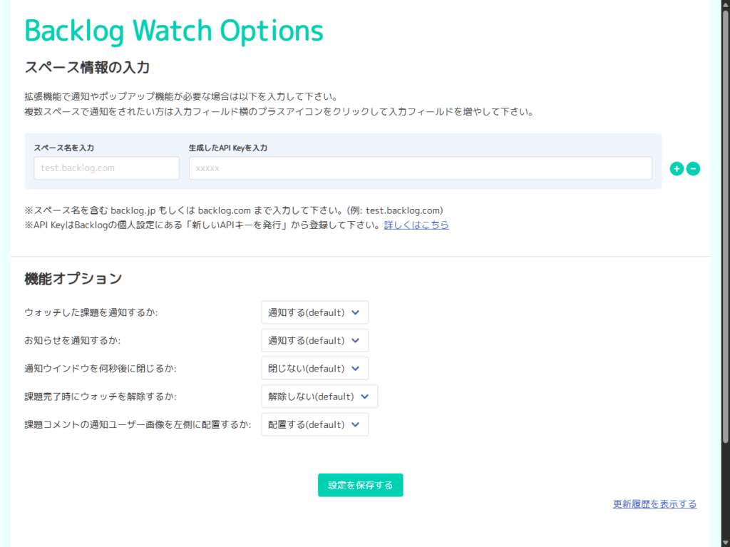Viewport: 730px width, 547px height.
Task: Open the ウォッチした課題を通知するか dropdown
Action: point(314,312)
